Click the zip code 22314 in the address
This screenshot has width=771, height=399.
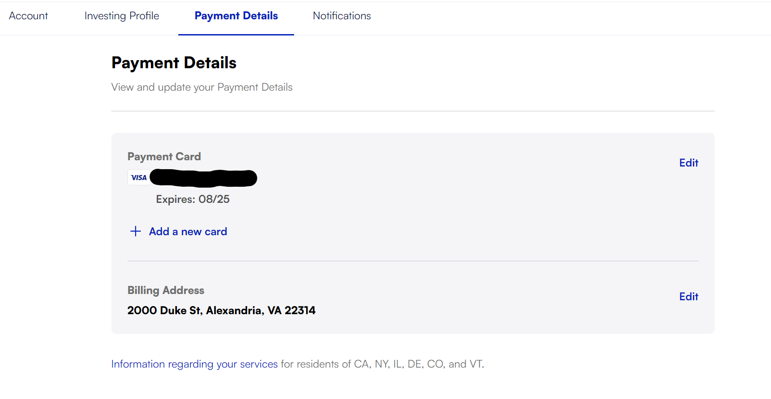(x=300, y=311)
